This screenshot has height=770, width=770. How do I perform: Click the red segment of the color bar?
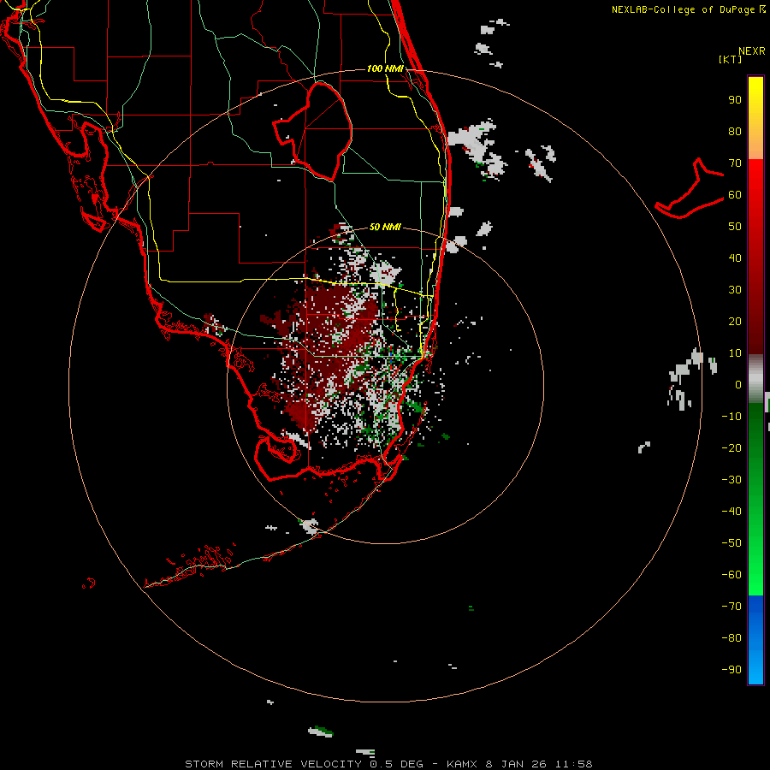[755, 257]
